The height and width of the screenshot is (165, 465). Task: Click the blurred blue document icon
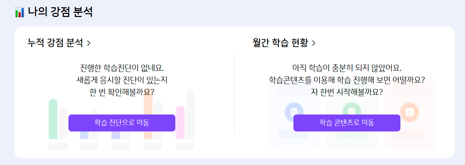pos(294,111)
